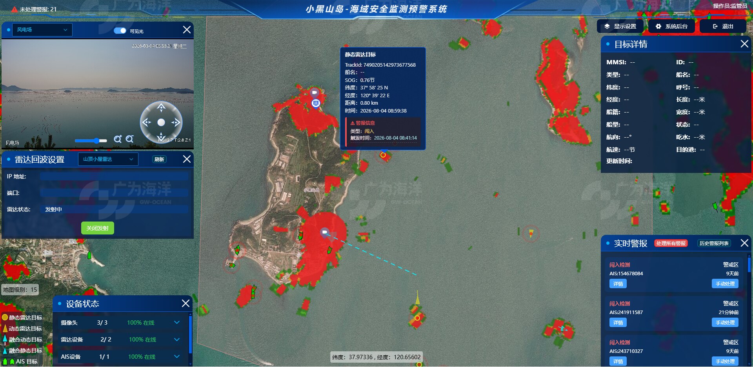The height and width of the screenshot is (367, 753).
Task: Click 未处理警报: 21 text
Action: [x=38, y=9]
